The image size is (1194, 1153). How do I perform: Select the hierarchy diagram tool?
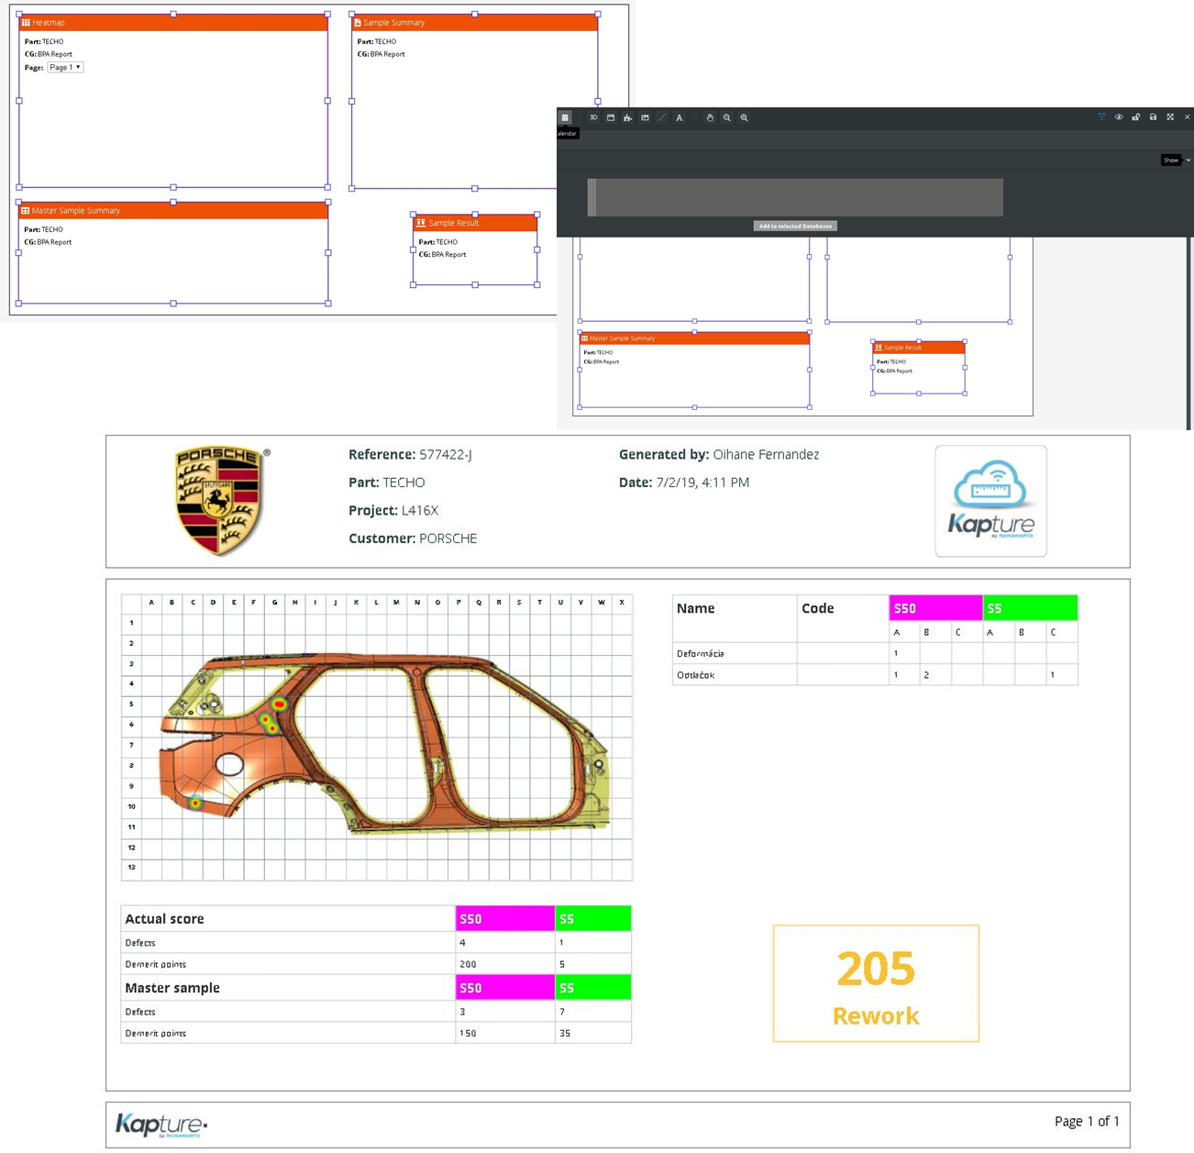627,117
